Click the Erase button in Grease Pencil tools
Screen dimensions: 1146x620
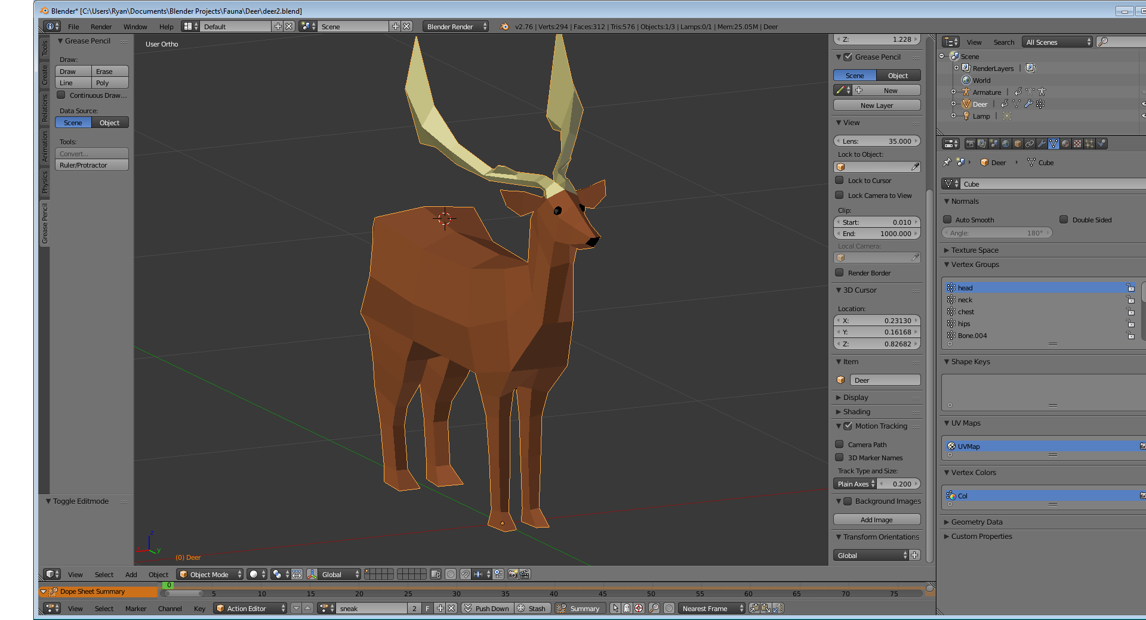pos(110,71)
